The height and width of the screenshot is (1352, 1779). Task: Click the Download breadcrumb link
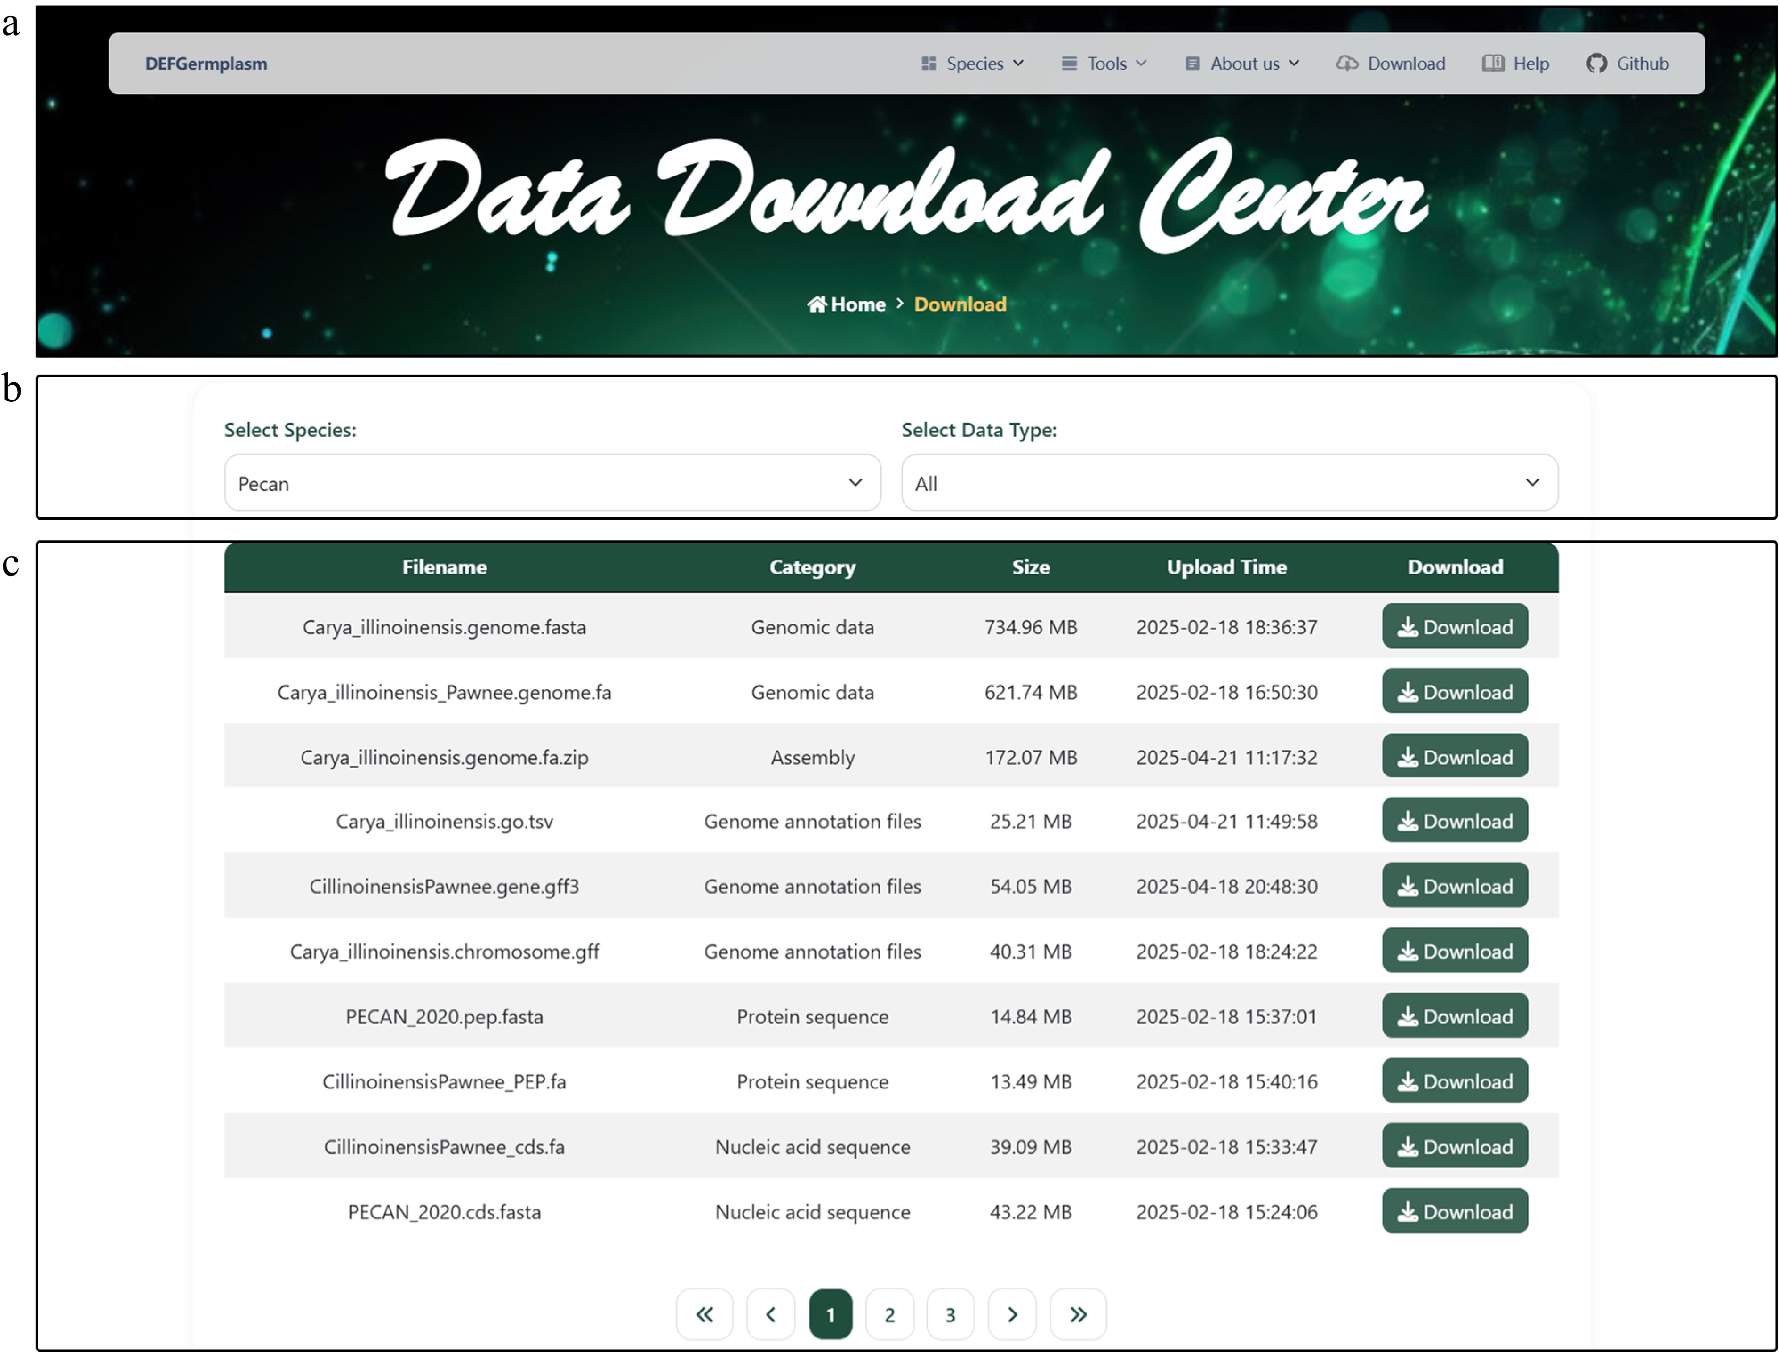click(960, 304)
